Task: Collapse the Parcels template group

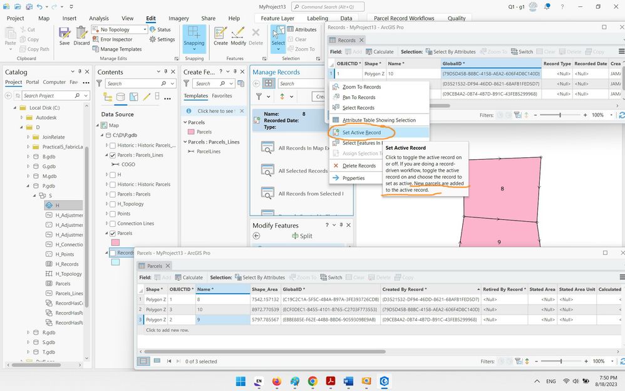Action: coord(185,122)
